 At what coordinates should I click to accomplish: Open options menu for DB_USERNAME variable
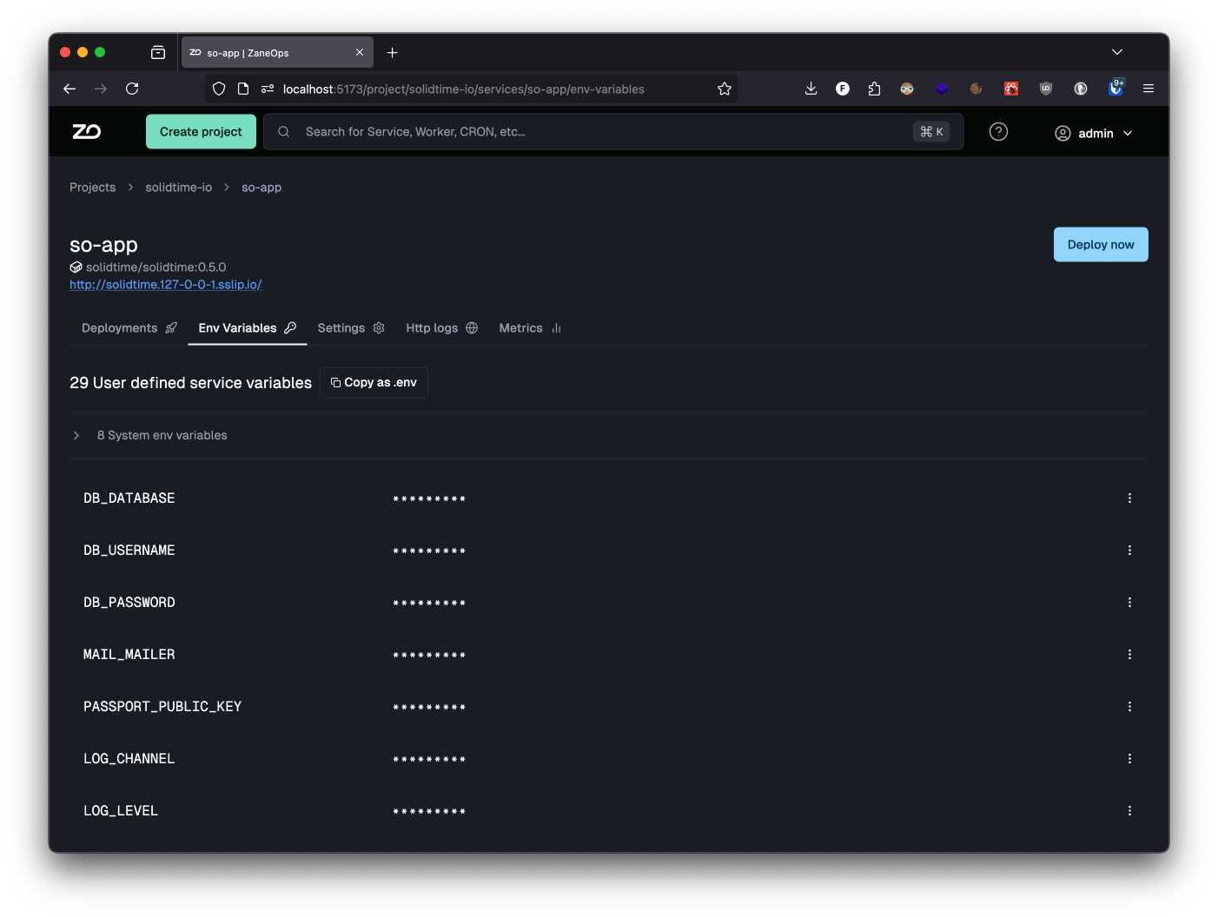point(1129,551)
